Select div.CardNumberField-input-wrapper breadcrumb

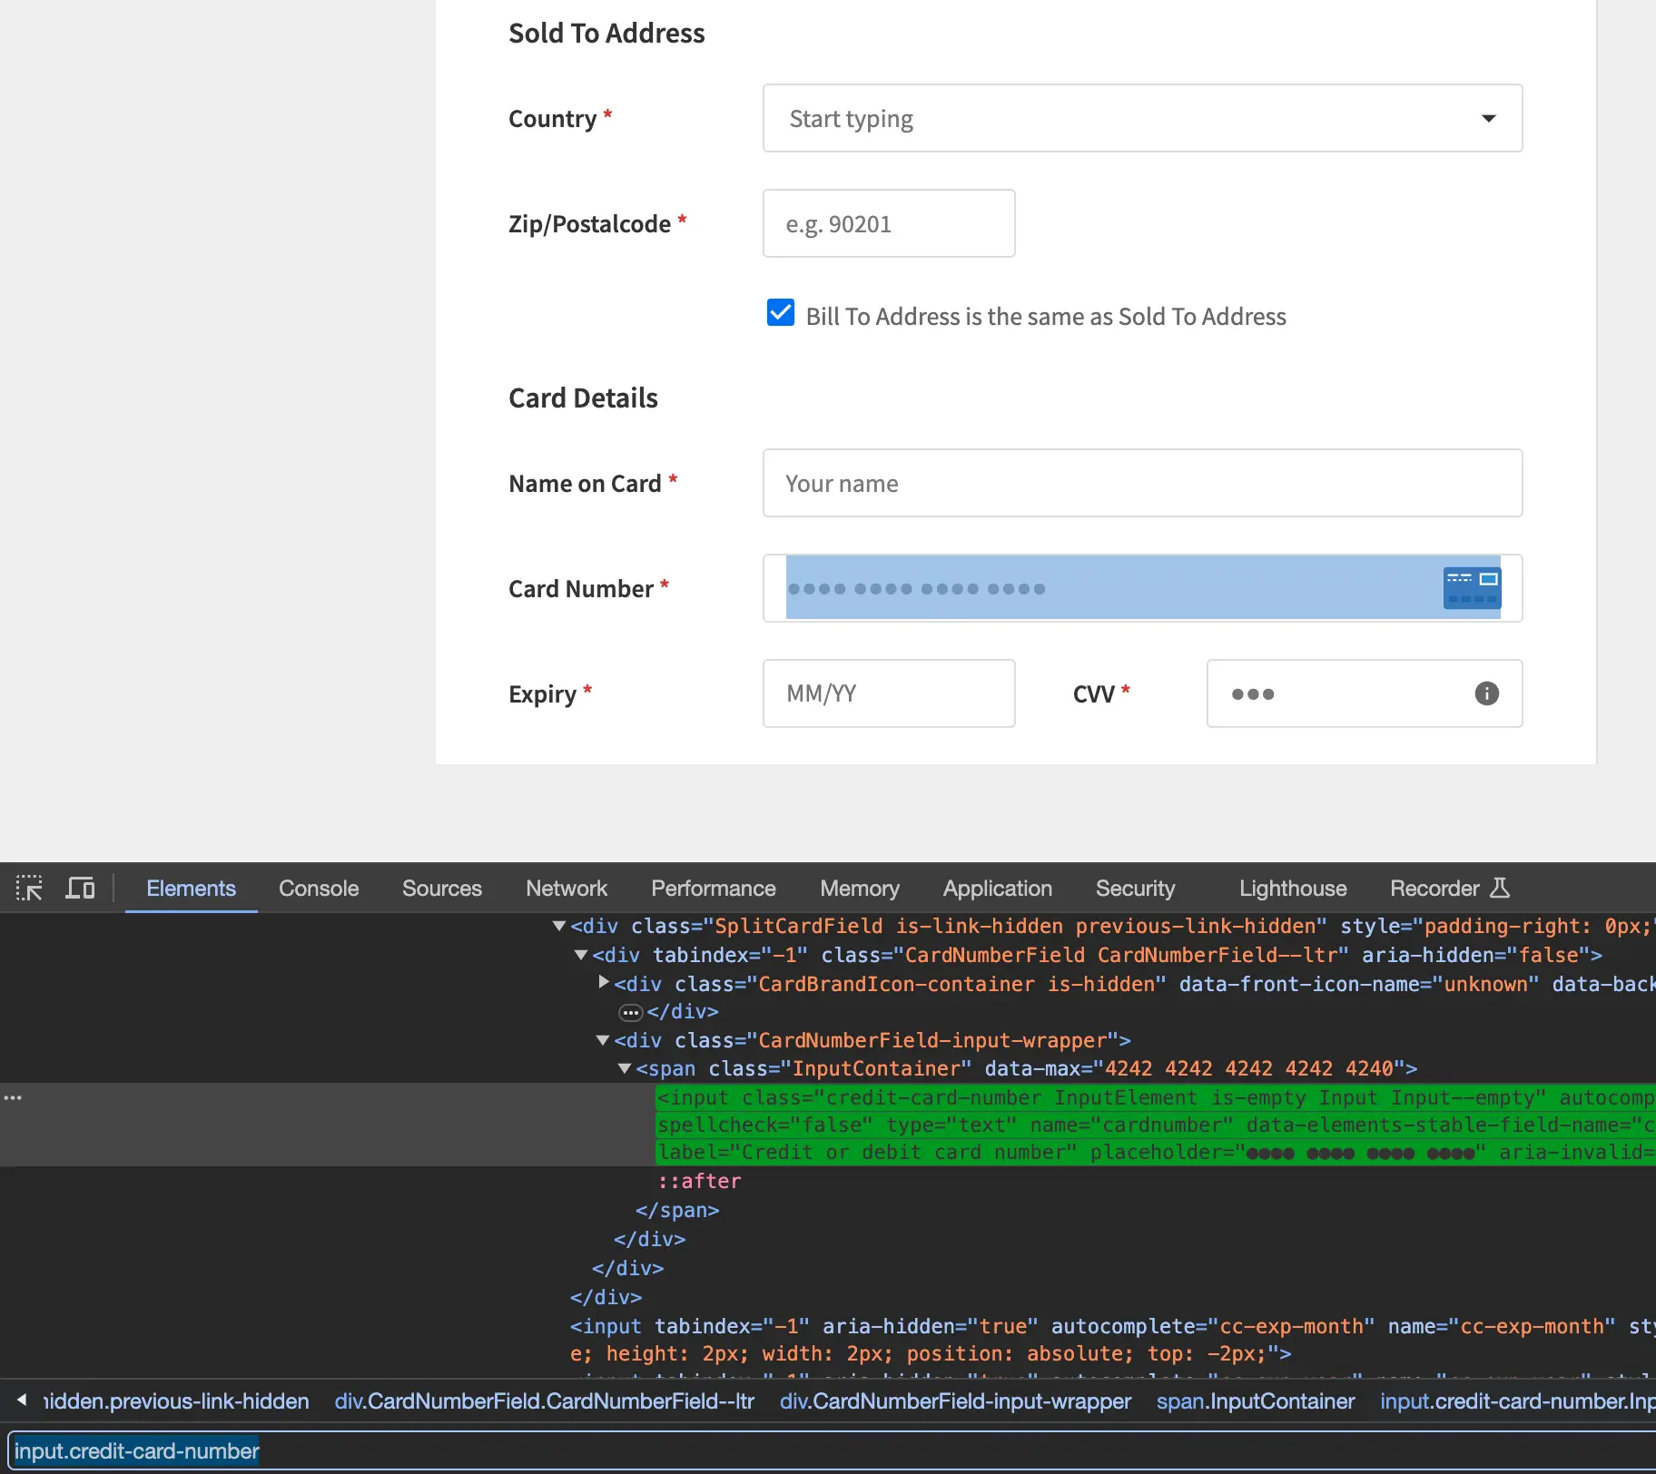(x=955, y=1401)
